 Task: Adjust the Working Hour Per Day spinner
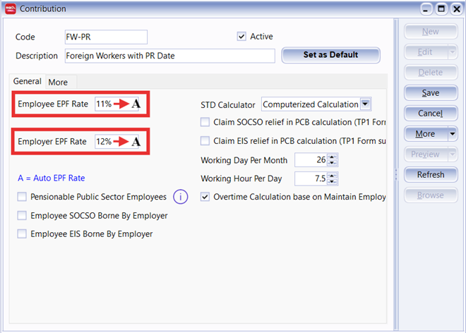pyautogui.click(x=331, y=178)
